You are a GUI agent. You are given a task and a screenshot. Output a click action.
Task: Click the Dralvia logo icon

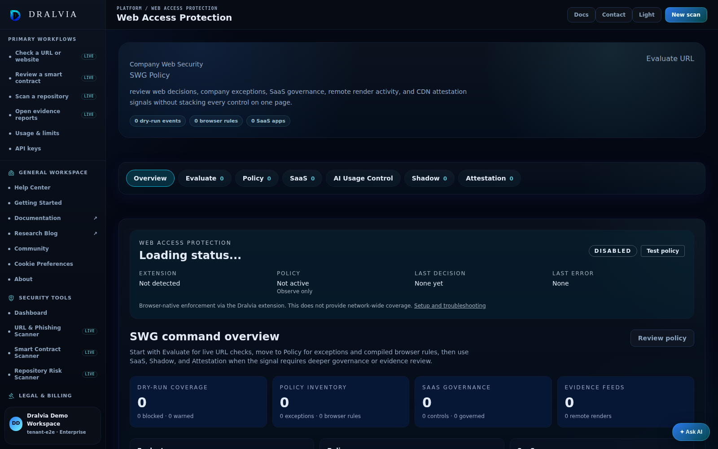[15, 15]
